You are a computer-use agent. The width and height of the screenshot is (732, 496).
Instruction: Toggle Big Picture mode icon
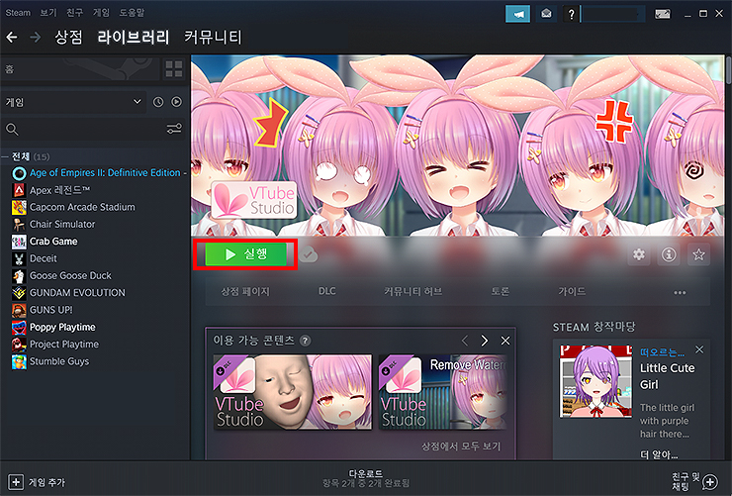coord(663,14)
